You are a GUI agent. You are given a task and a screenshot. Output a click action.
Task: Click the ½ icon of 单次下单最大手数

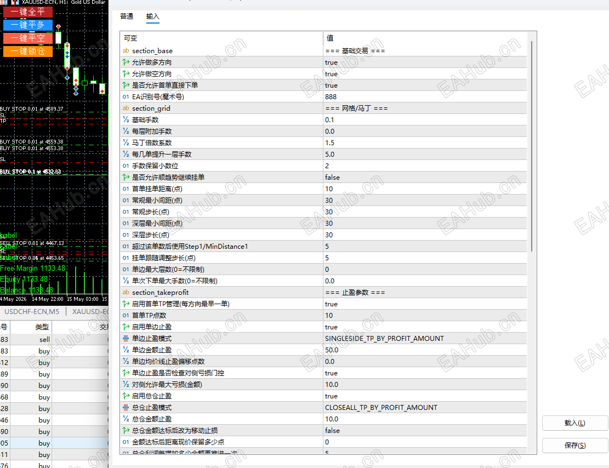[126, 281]
